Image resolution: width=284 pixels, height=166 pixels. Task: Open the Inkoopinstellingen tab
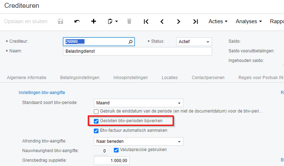(130, 77)
